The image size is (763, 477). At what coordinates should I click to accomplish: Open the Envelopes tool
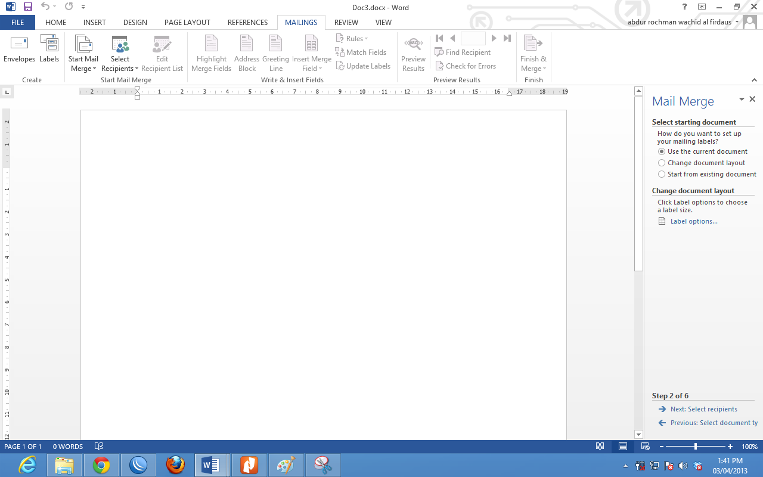19,49
